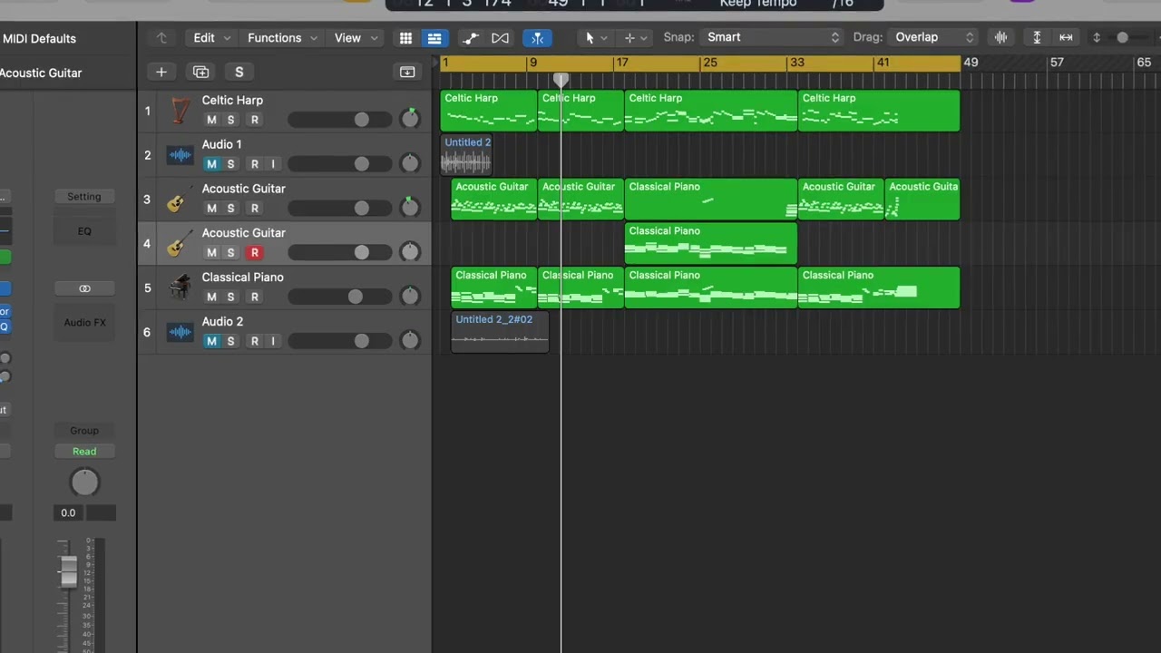
Task: Click the add new track plus button
Action: [161, 72]
